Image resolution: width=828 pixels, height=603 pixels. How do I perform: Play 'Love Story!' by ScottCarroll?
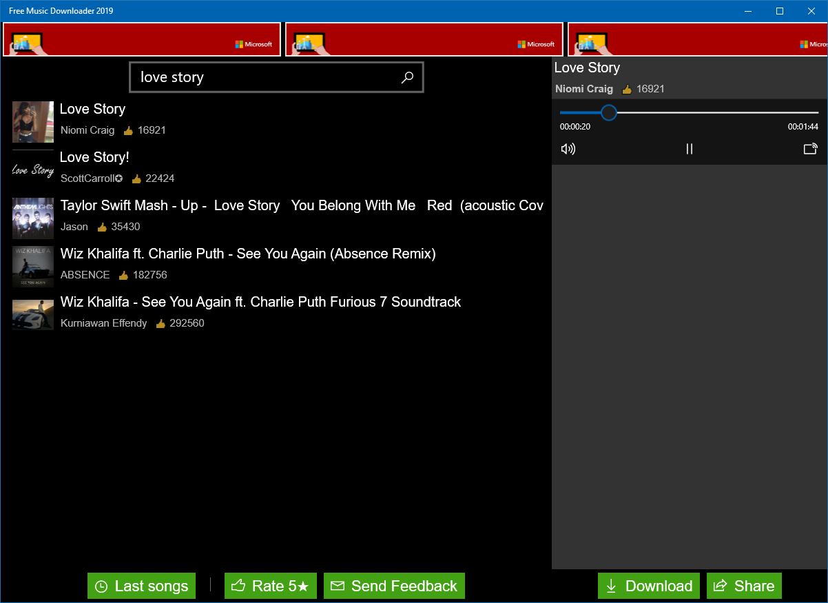point(94,157)
